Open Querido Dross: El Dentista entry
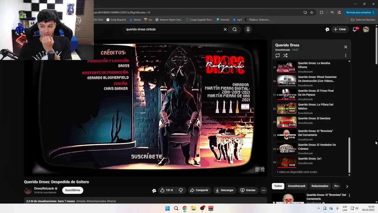This screenshot has height=213, width=378. (314, 118)
